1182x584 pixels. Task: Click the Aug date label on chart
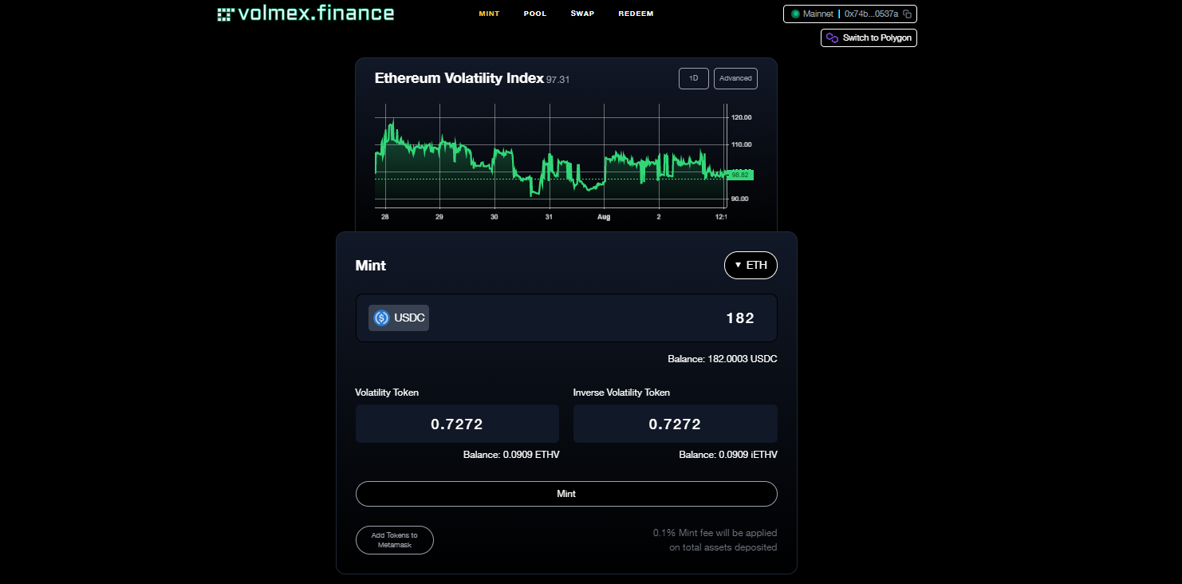604,217
